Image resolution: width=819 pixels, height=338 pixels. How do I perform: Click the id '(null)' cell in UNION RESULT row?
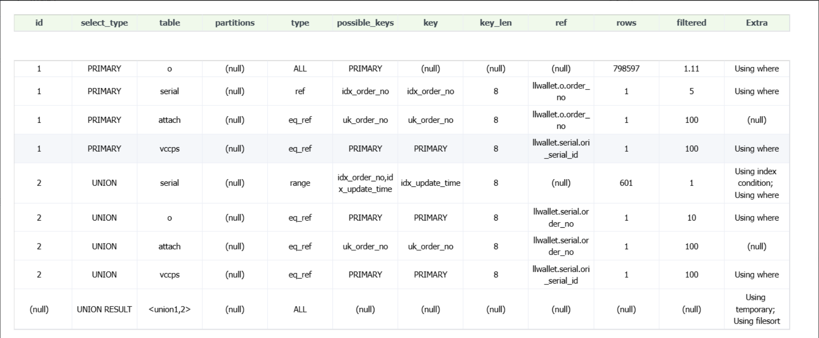pos(39,310)
